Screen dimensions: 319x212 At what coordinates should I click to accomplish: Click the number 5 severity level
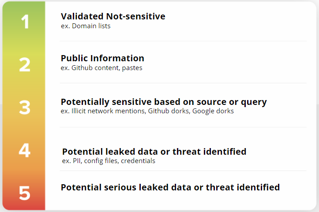[25, 193]
